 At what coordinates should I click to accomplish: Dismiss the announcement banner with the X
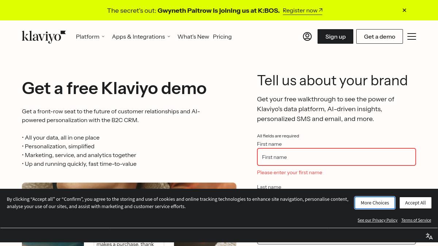point(404,10)
